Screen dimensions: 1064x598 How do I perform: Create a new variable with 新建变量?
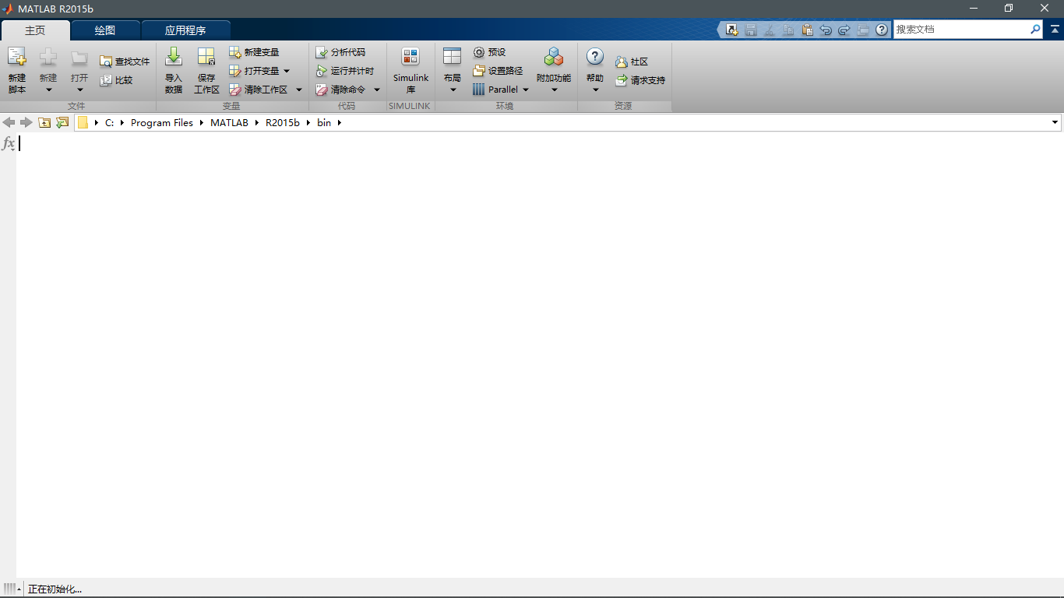click(254, 52)
